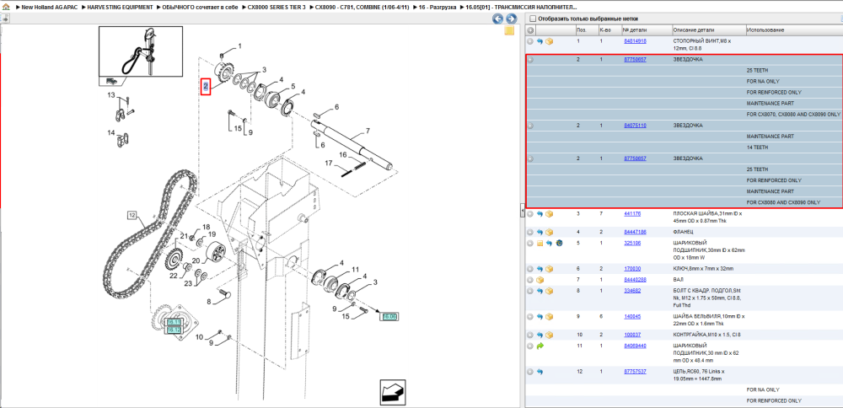Open 'HARVESTING EQUIPMENT' breadcrumb
Image resolution: width=843 pixels, height=408 pixels.
click(x=120, y=8)
